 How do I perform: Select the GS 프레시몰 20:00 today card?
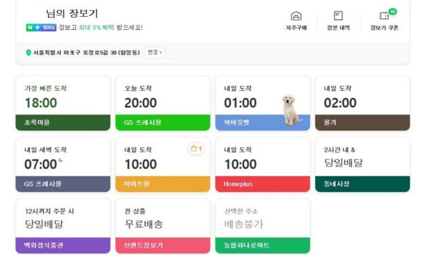163,103
